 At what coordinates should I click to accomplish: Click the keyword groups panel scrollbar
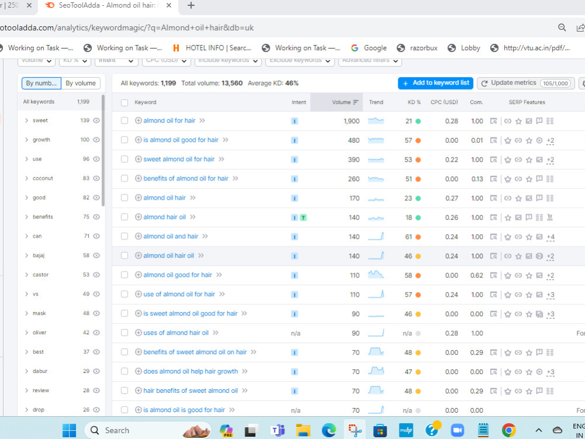tap(103, 151)
